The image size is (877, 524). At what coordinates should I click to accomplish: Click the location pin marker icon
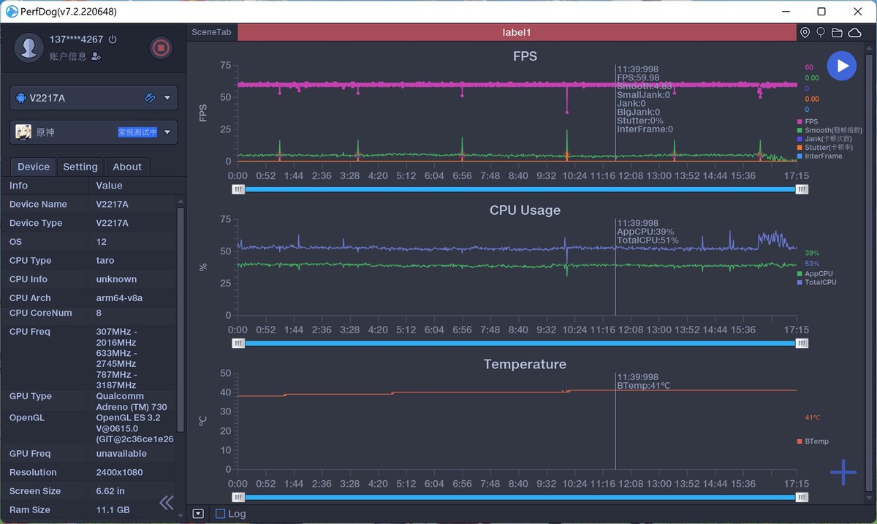[805, 33]
